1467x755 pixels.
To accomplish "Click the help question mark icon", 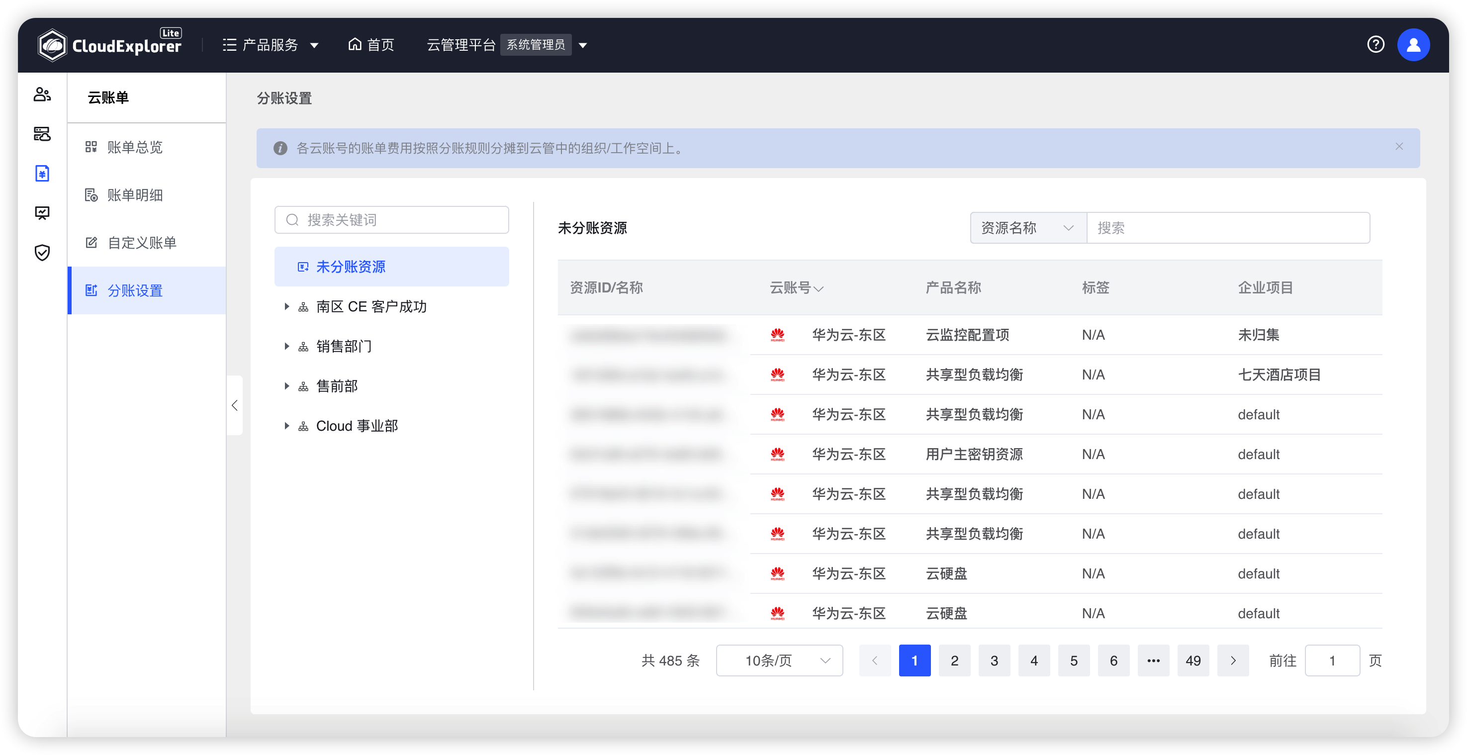I will click(x=1376, y=44).
